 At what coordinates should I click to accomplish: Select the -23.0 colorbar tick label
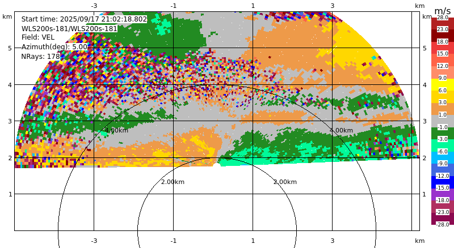point(443,212)
